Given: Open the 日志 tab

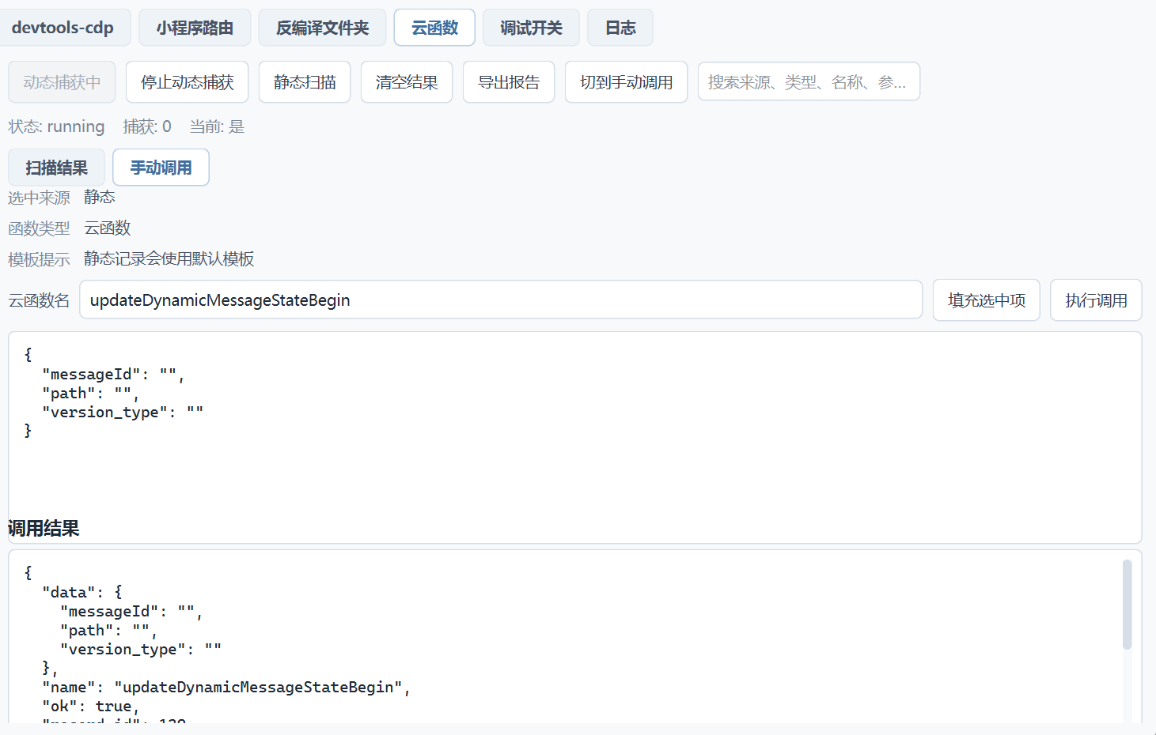Looking at the screenshot, I should (x=620, y=28).
